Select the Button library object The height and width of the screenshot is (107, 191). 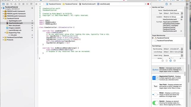[168, 70]
